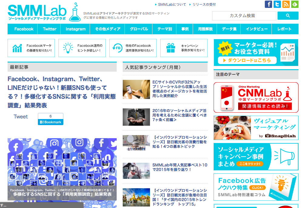Open the Twitter icon in the header
This screenshot has height=208, width=303.
277,4
